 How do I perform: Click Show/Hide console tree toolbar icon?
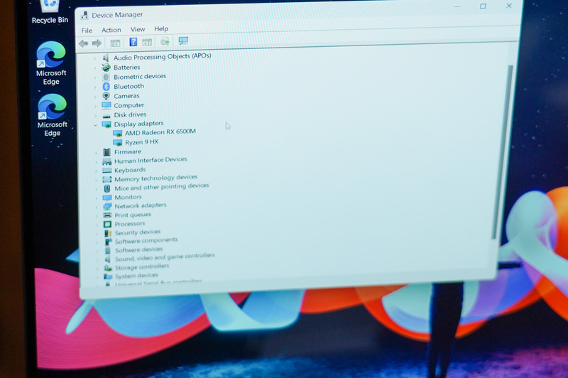click(115, 43)
